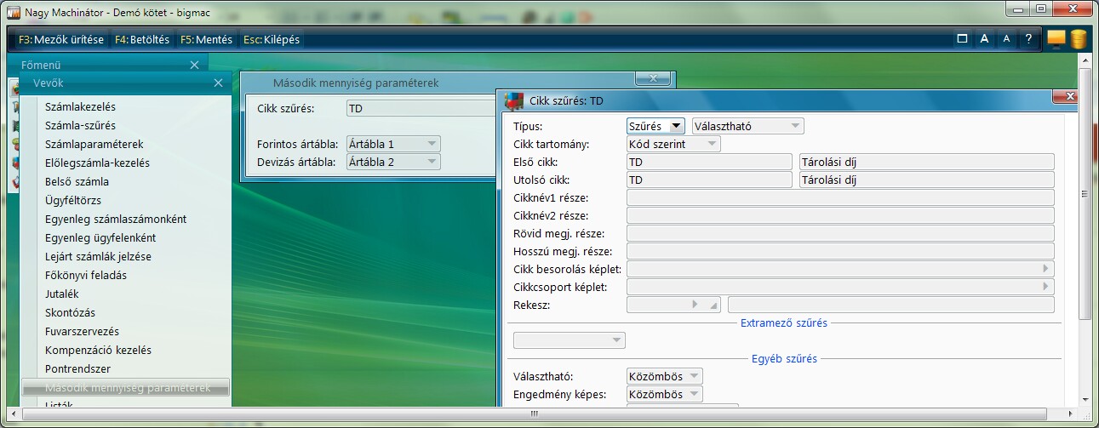Open the Engedmény képes Közömbös dropdown
The width and height of the screenshot is (1099, 428).
(x=665, y=394)
